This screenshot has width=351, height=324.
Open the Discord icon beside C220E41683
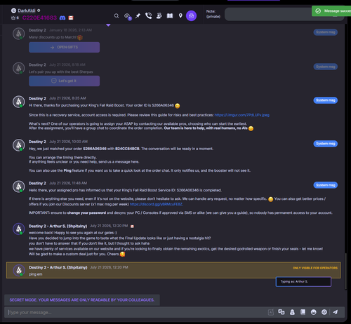tap(62, 18)
